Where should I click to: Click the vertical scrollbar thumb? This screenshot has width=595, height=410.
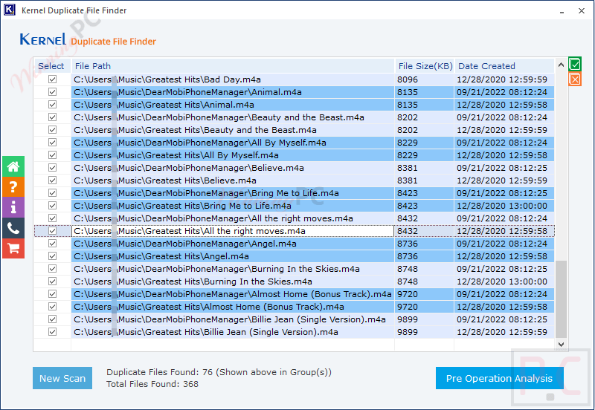(561, 299)
